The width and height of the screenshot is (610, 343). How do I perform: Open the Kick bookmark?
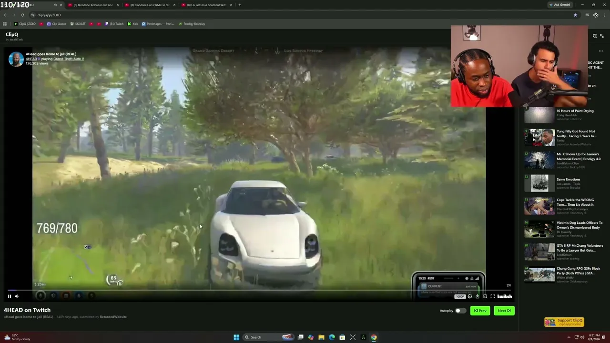(x=132, y=24)
